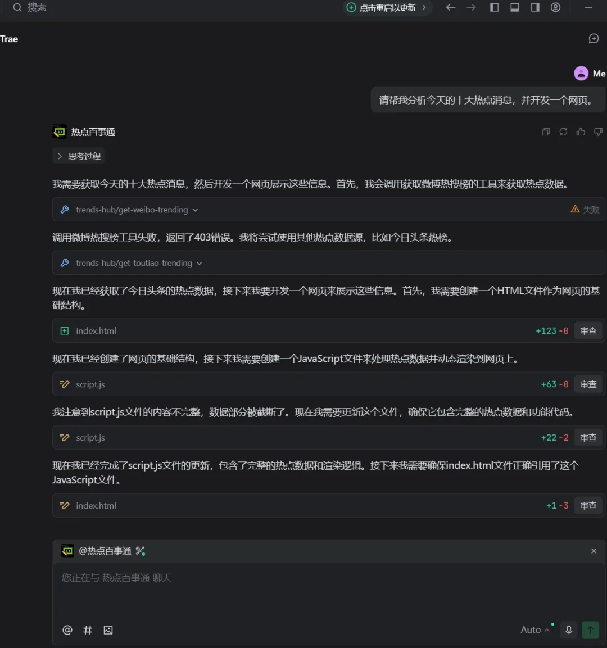Expand the 思考过程 section
The height and width of the screenshot is (648, 607).
click(79, 156)
